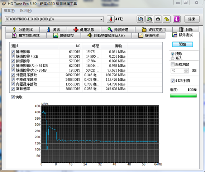Click the thermometer temperature icon
205x172 pixels.
pos(111,19)
